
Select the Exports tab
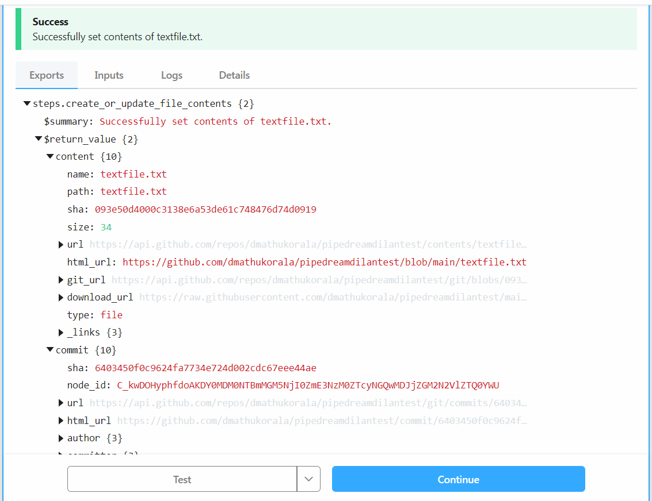click(x=46, y=75)
